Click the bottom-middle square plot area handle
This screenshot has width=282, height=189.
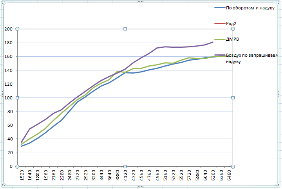pyautogui.click(x=125, y=166)
